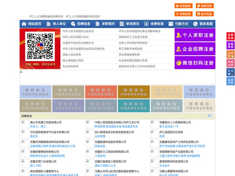Open the 保障农民工工资支付条例 link
Image resolution: width=235 pixels, height=176 pixels.
tap(133, 37)
